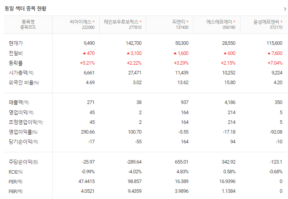Click the ROE(%) row label
The image size is (288, 199).
pos(16,172)
